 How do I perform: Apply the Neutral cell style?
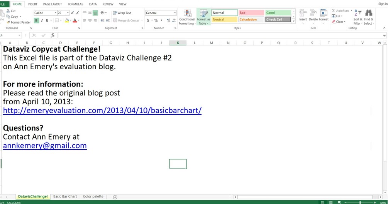(x=224, y=19)
